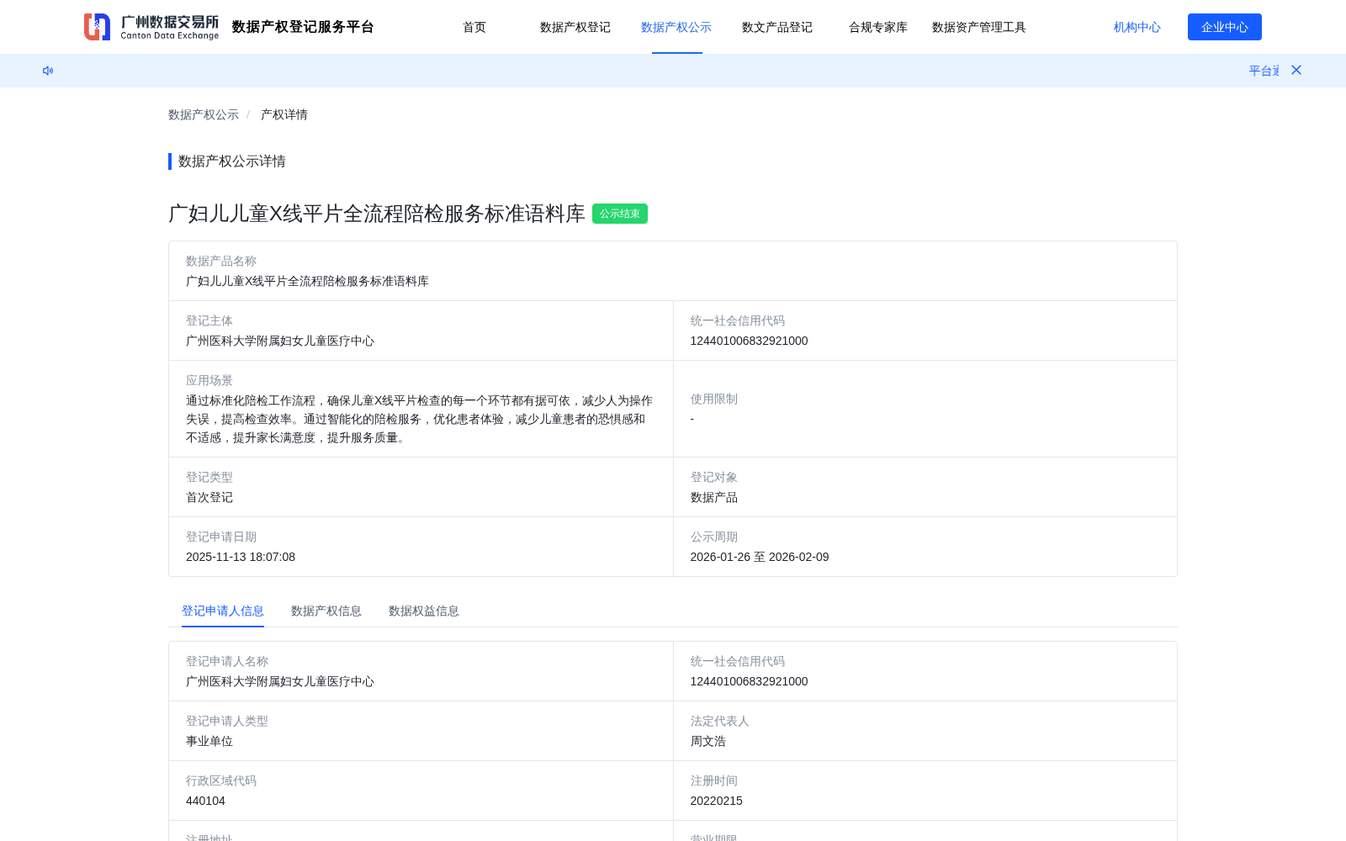Switch to the 数据权益信息 tab

point(424,611)
